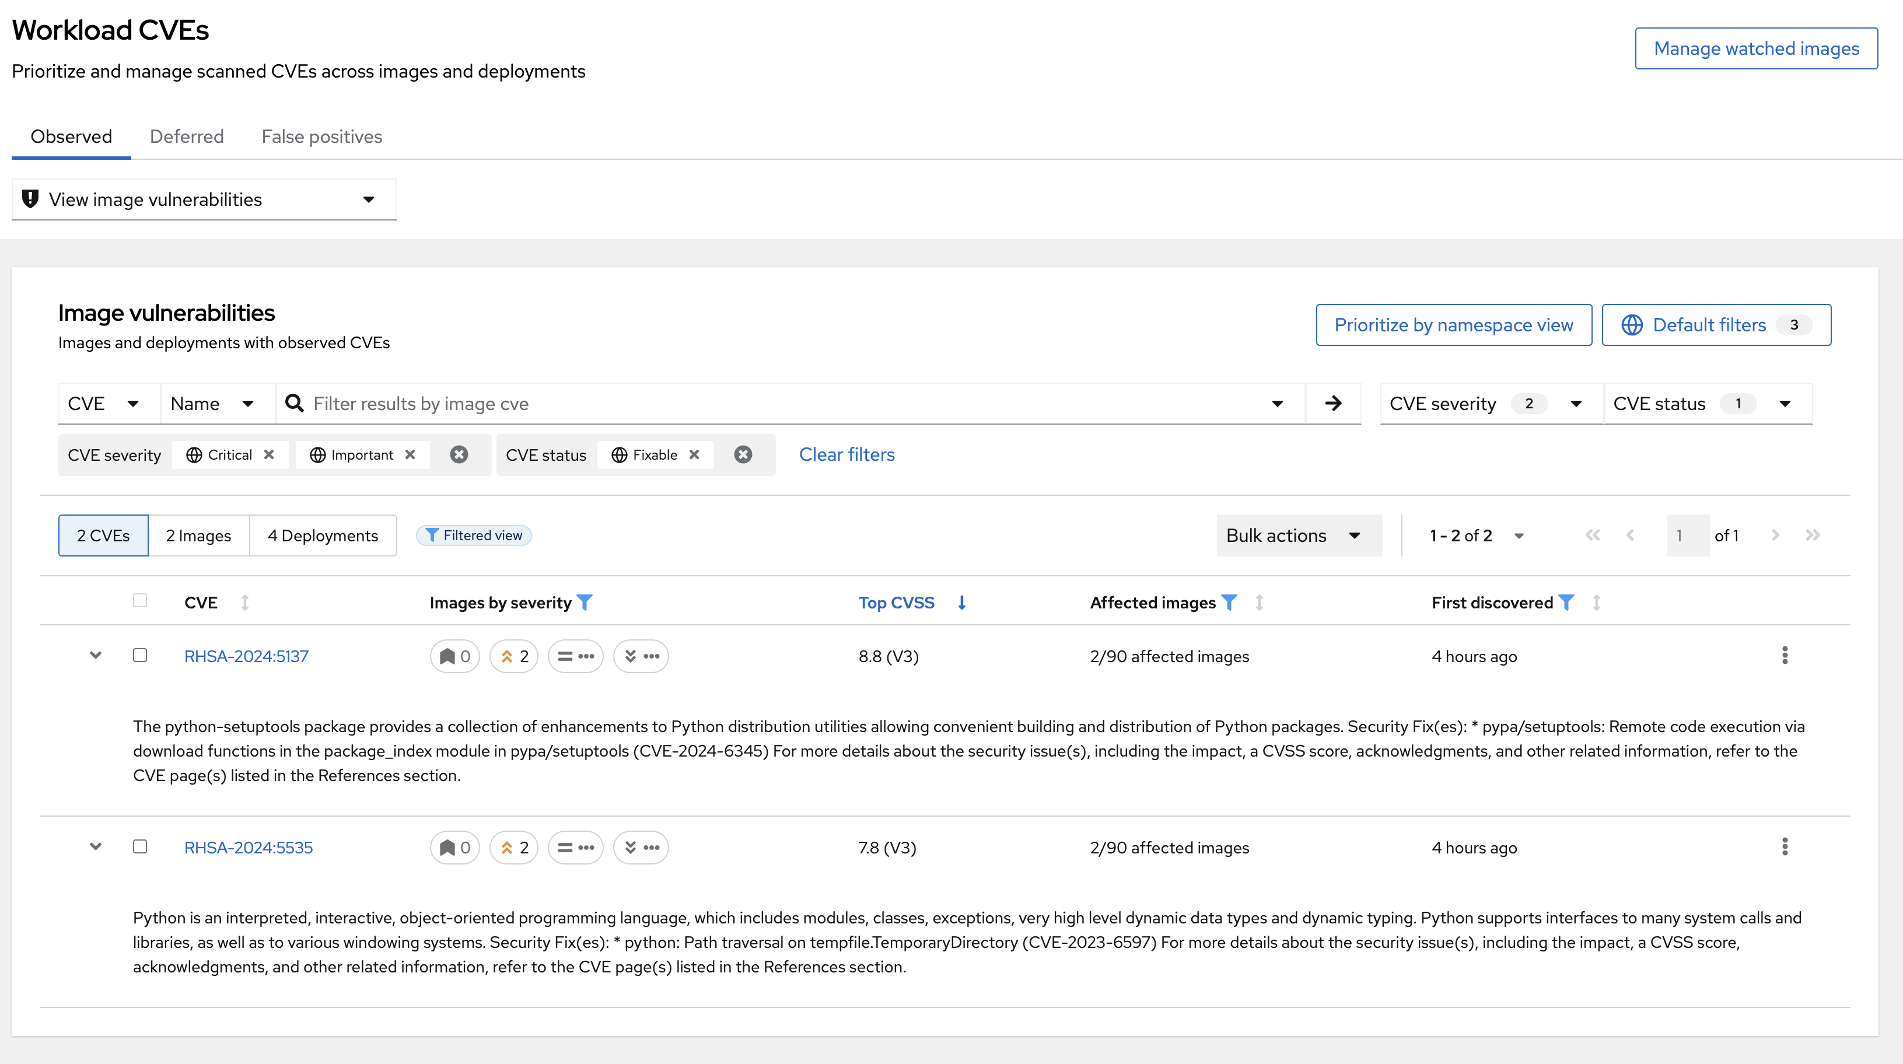The height and width of the screenshot is (1064, 1903).
Task: Open kebab menu for RHSA-2024:5137 row
Action: [1784, 656]
